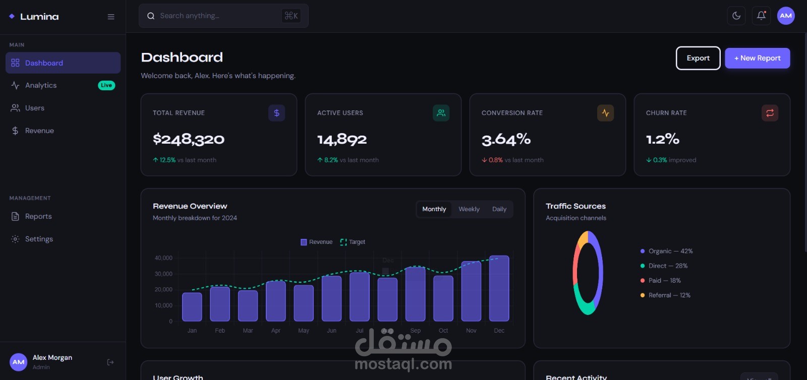
Task: Click Organic purple legend dot
Action: 643,251
